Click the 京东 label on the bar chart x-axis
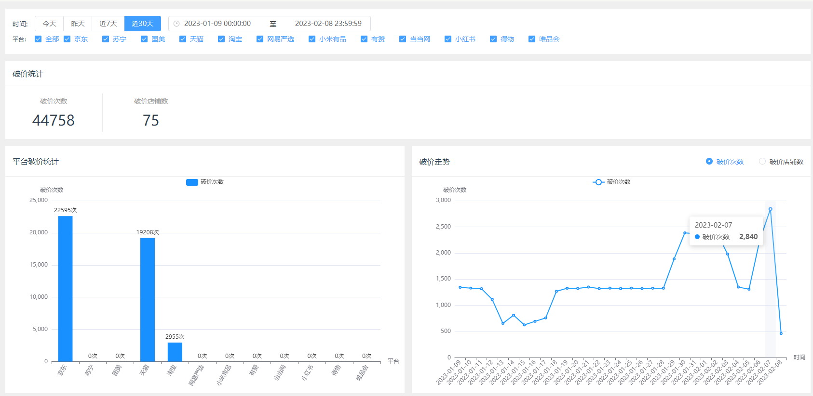813x396 pixels. (x=62, y=370)
